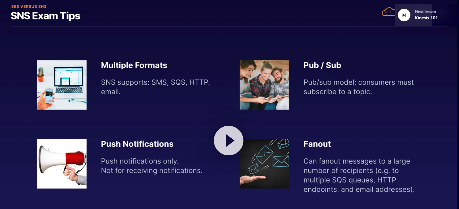
Task: Click the skip-to-next-lesson icon
Action: [x=404, y=15]
